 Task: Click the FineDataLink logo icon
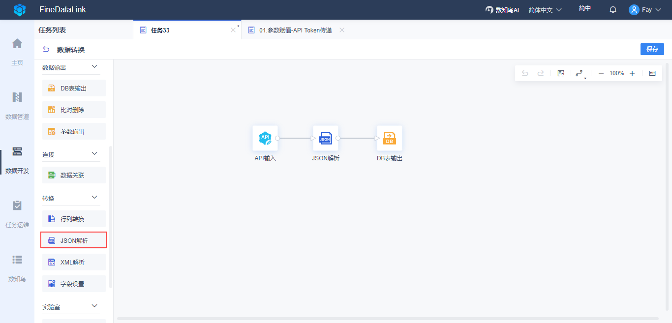click(x=19, y=9)
